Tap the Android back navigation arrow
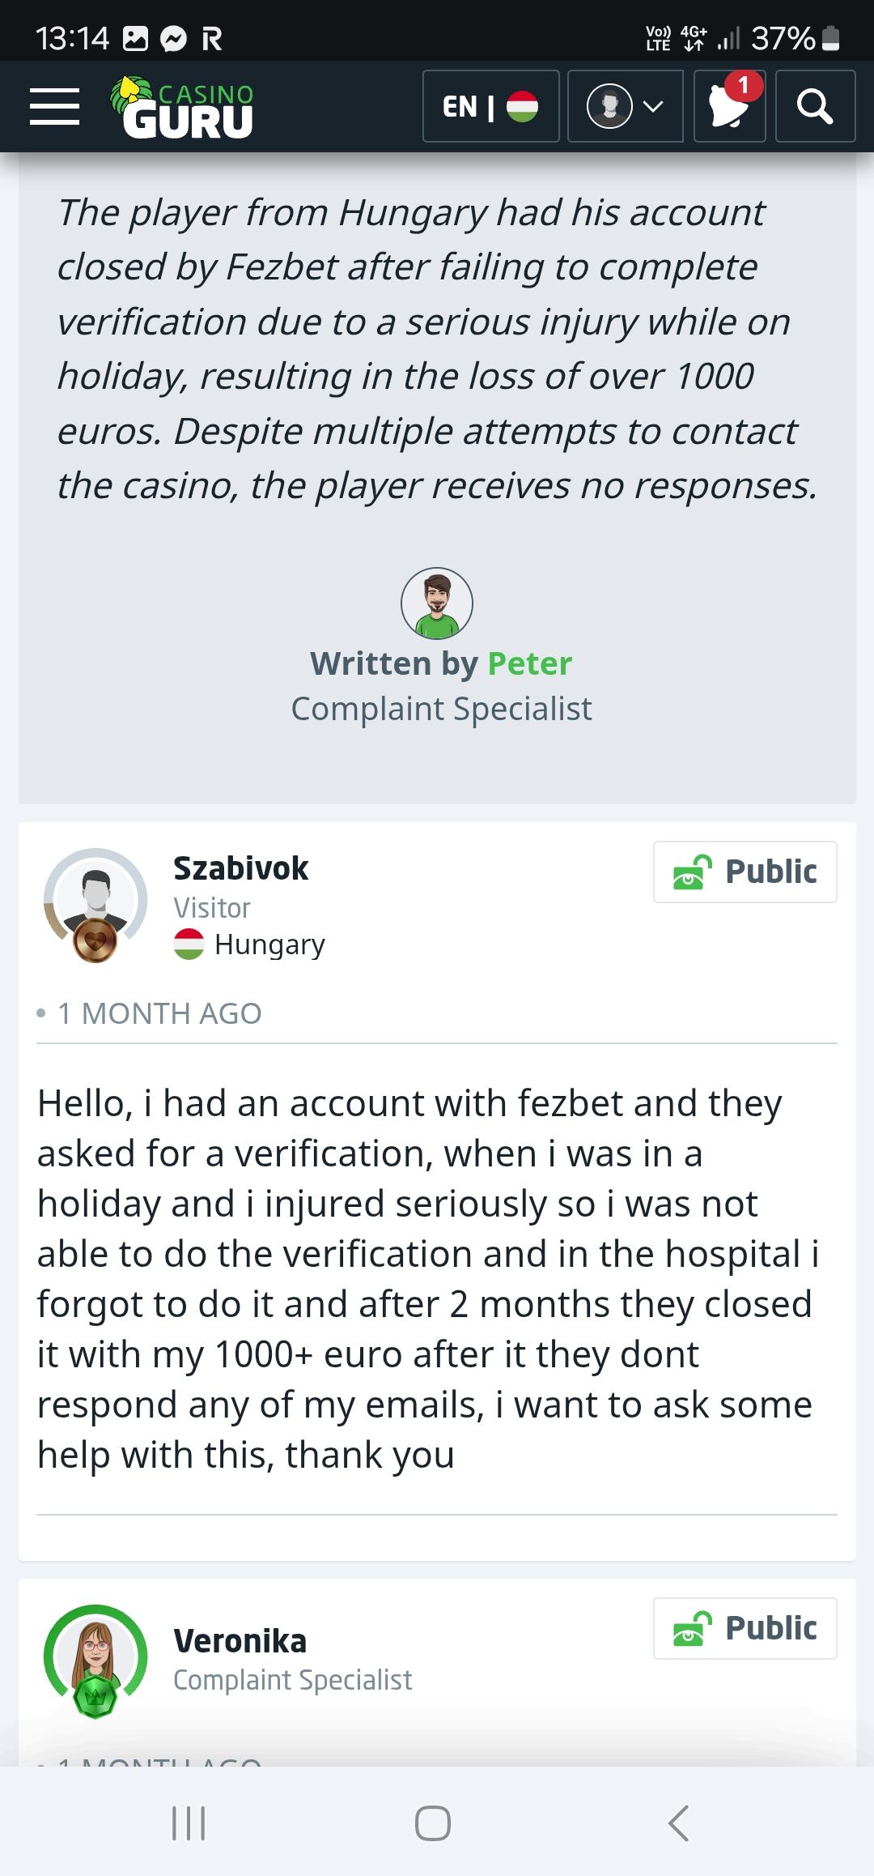874x1876 pixels. click(678, 1823)
